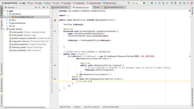This screenshot has width=194, height=109.
Task: Click EjemploVolley breadcrumb in navigation bar
Action: pos(9,3)
